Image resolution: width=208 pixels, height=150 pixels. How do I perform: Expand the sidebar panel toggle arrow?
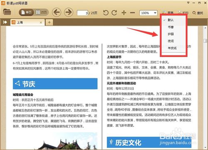(5, 22)
